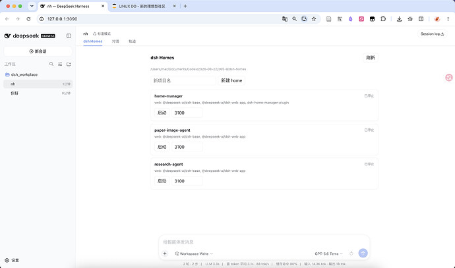Open the browser side panel icon
The image size is (455, 268).
click(421, 19)
